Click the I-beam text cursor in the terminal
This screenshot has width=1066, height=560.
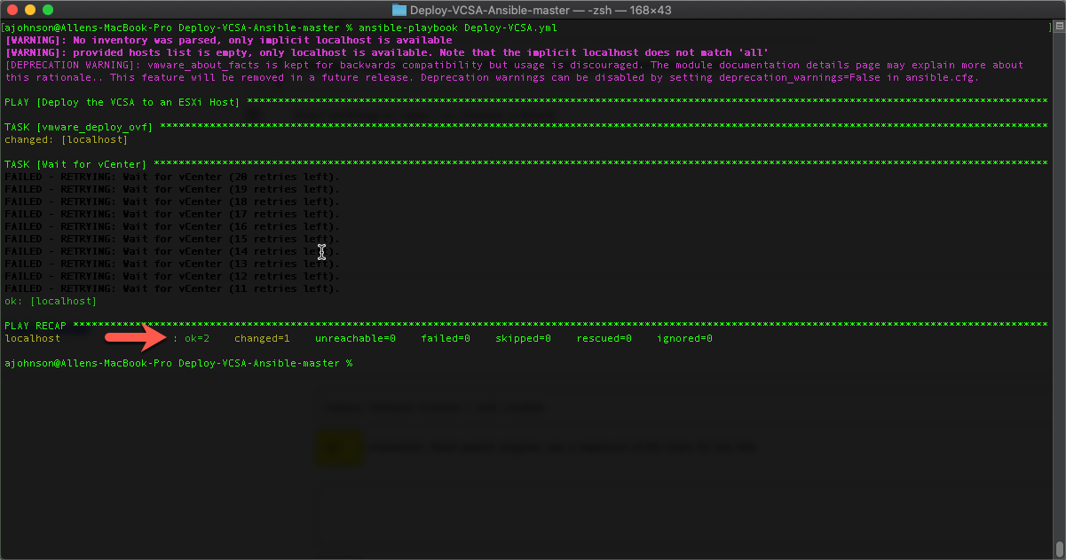click(x=321, y=252)
